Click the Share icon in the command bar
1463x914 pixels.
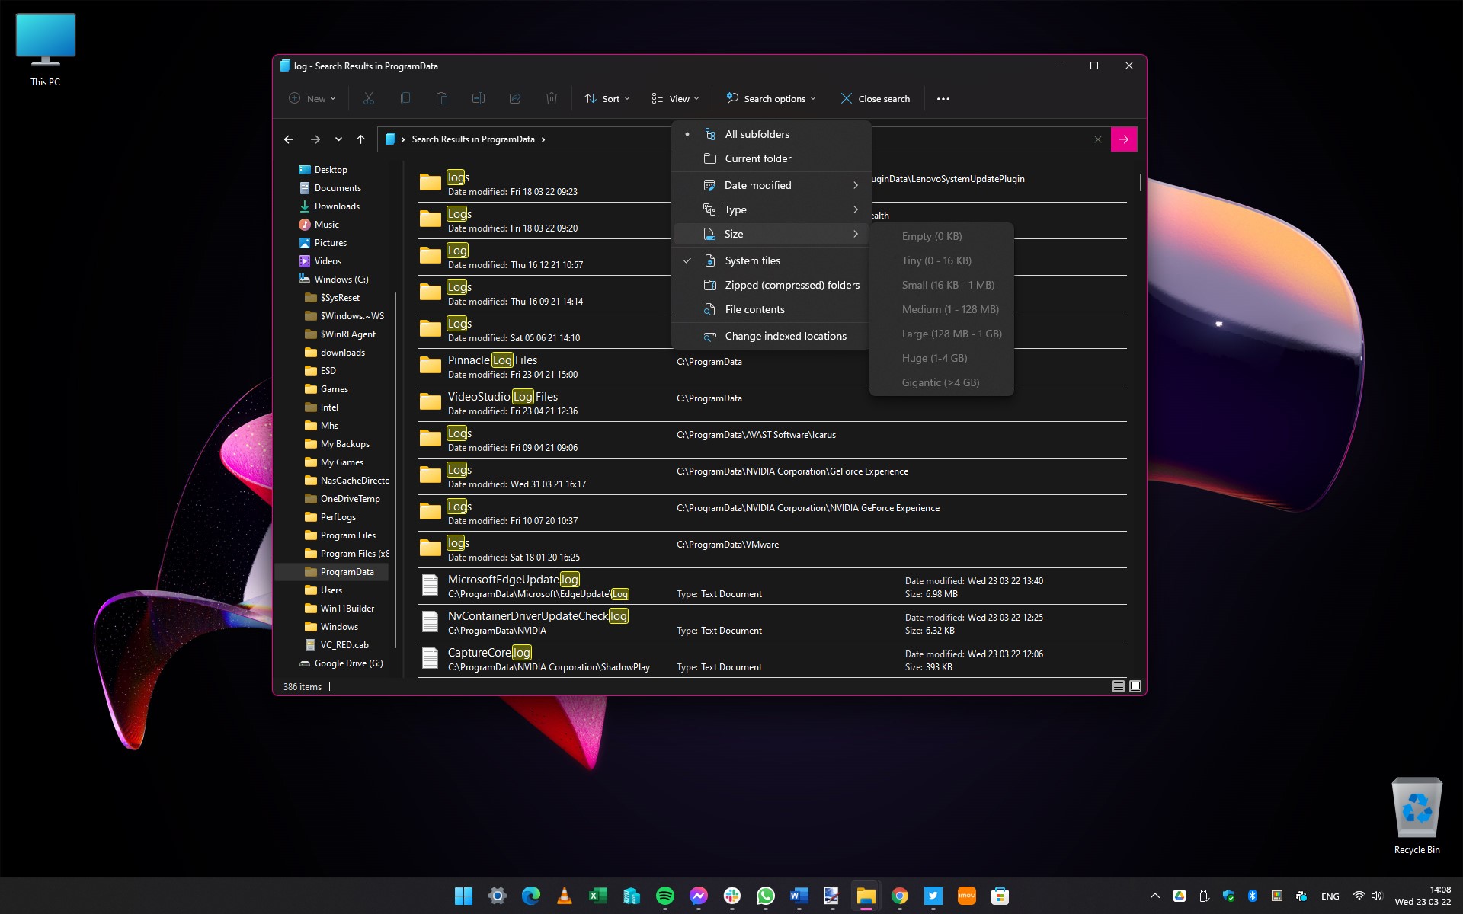(x=515, y=98)
